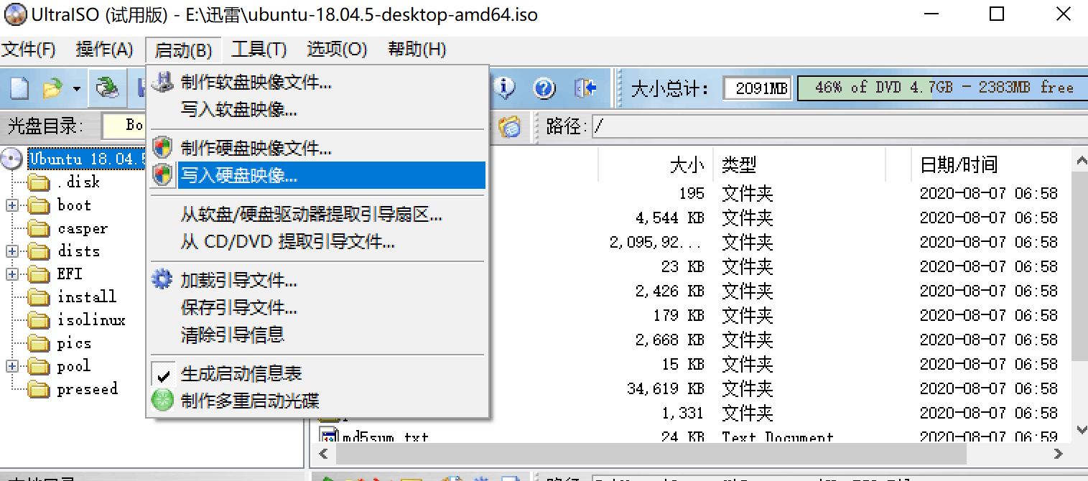Click the folder icon beside isolinux

38,320
